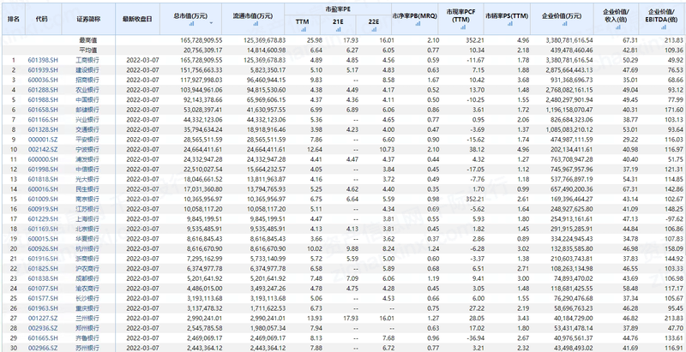Open stock code 601288.SH
The width and height of the screenshot is (686, 352).
point(43,90)
